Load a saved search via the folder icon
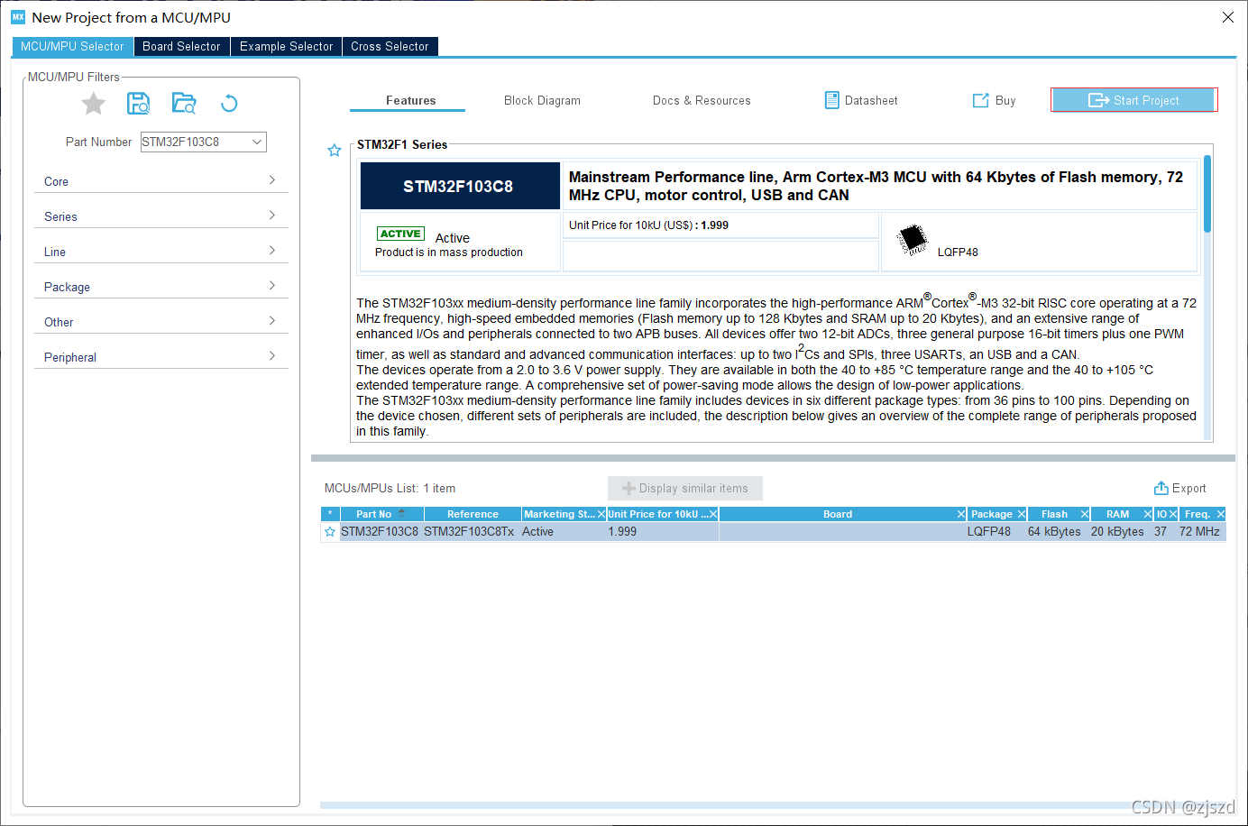1248x826 pixels. click(x=184, y=103)
